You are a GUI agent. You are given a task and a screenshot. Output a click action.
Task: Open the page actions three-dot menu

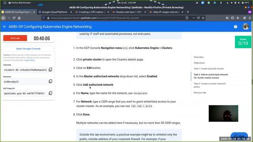point(194,18)
